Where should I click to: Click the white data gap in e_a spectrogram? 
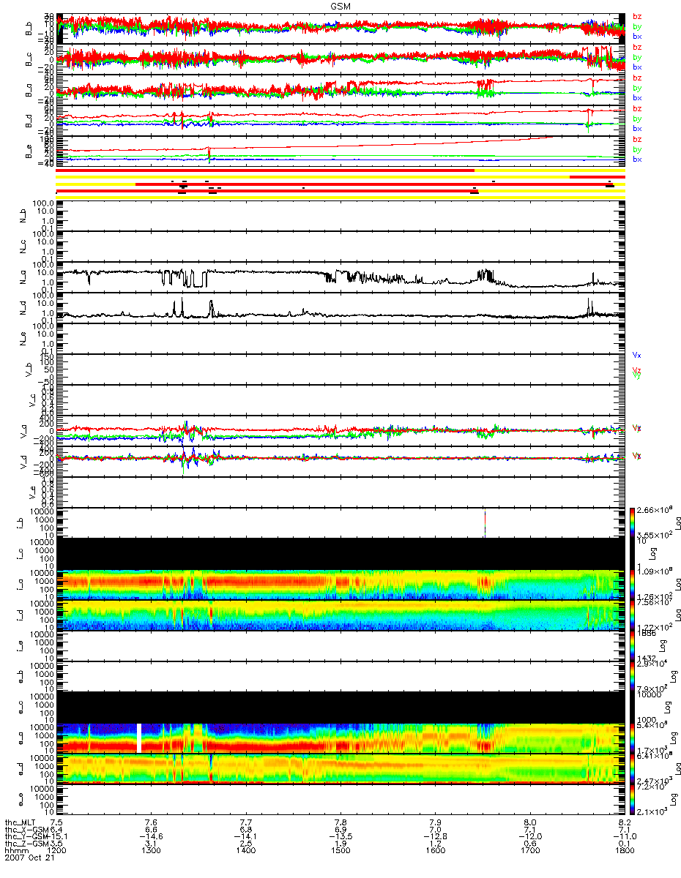pyautogui.click(x=139, y=738)
